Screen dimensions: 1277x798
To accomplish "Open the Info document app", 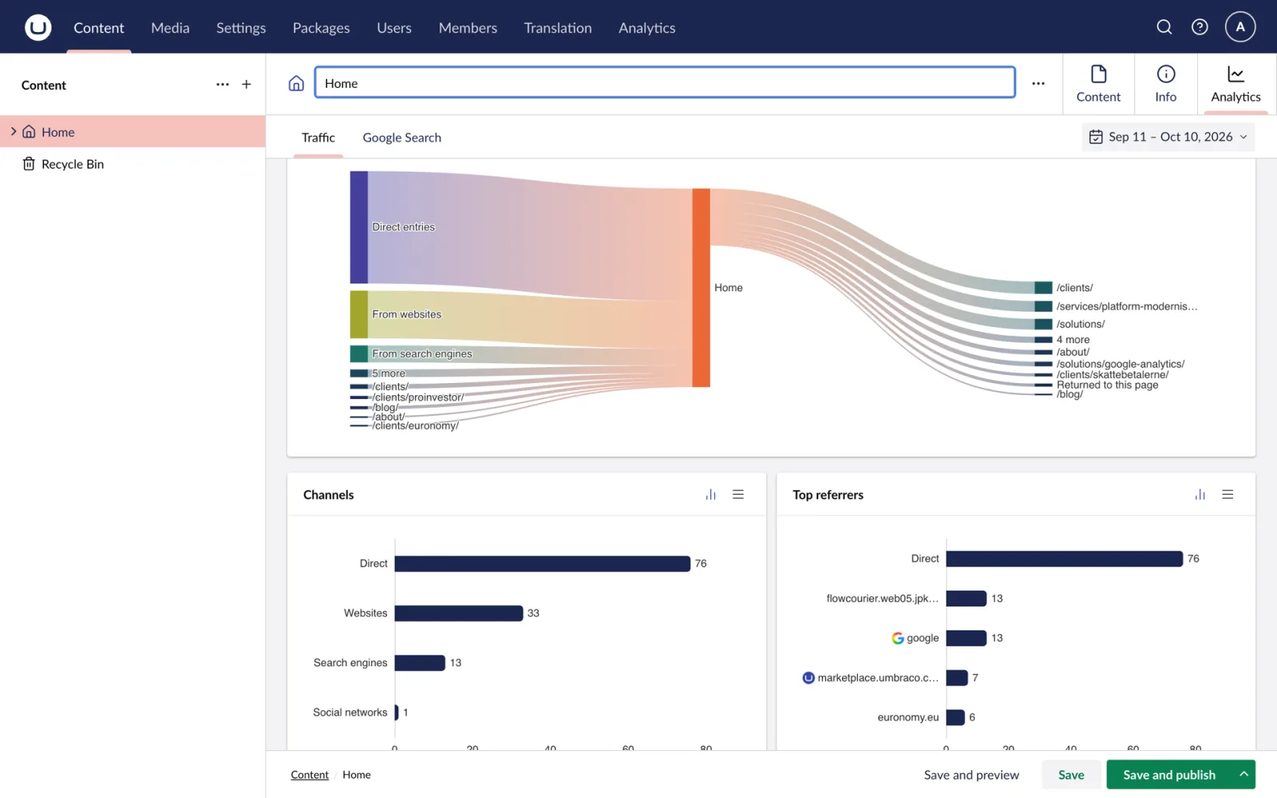I will point(1165,84).
